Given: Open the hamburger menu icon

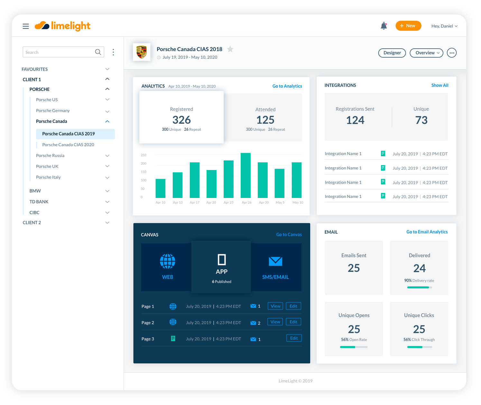Looking at the screenshot, I should 26,26.
